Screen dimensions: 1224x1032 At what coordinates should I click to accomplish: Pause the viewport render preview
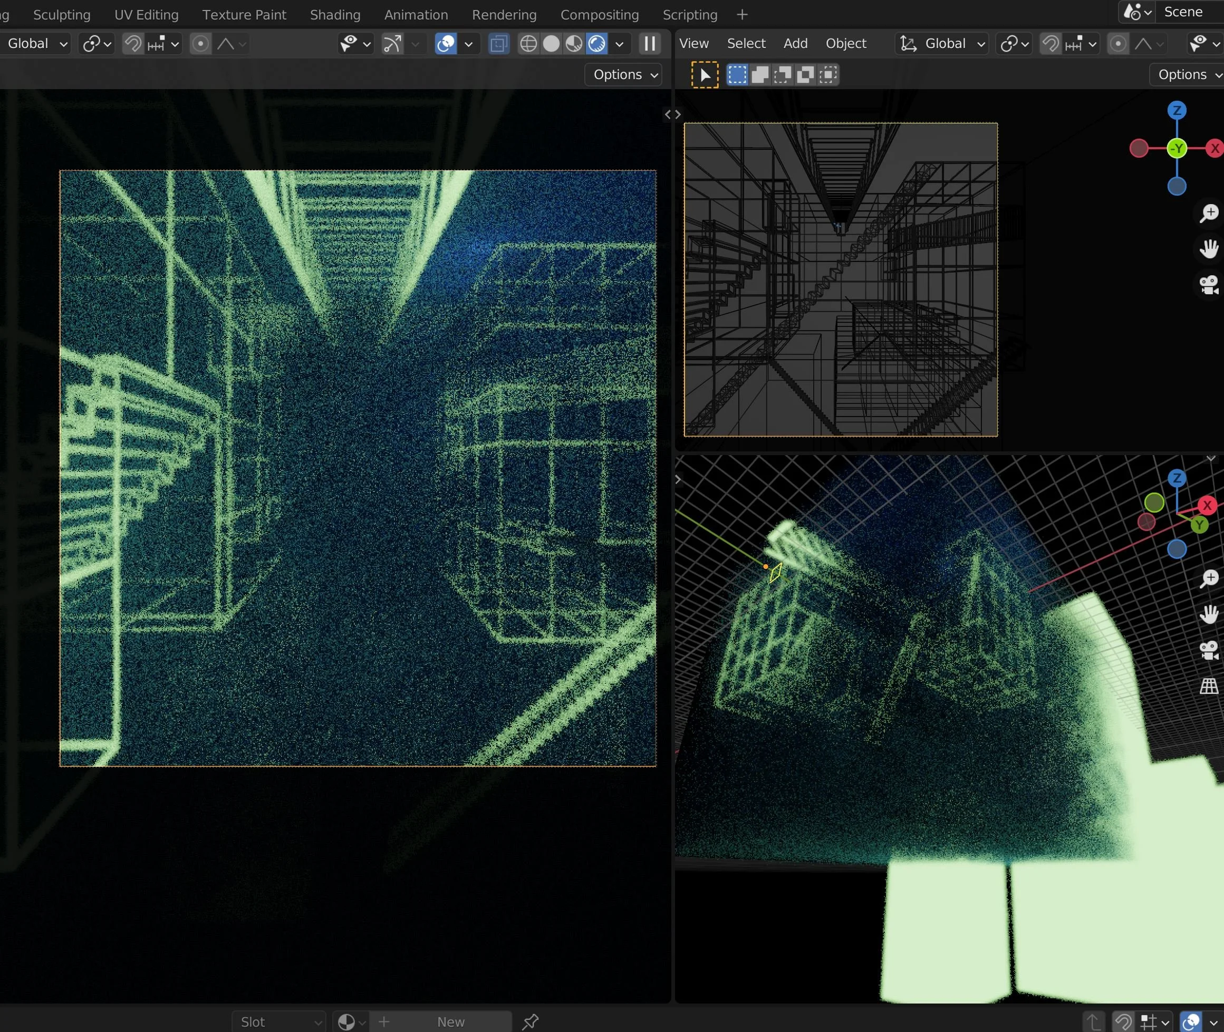click(x=650, y=44)
